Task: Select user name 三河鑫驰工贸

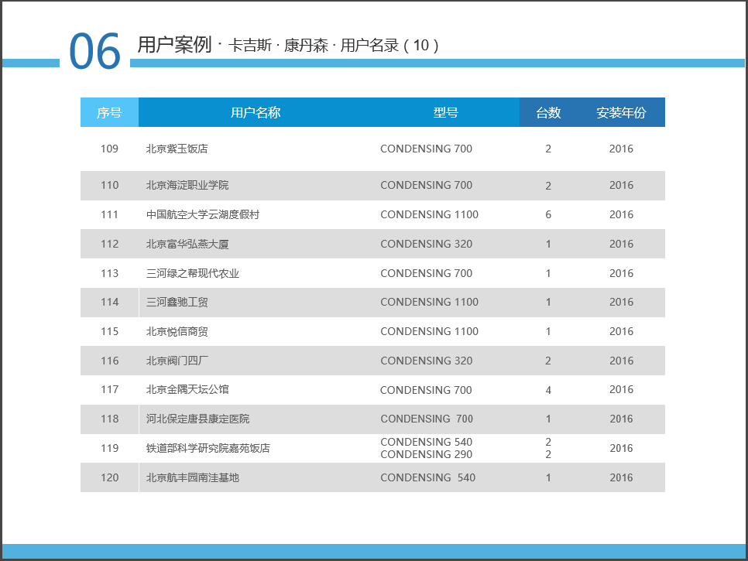Action: click(177, 302)
